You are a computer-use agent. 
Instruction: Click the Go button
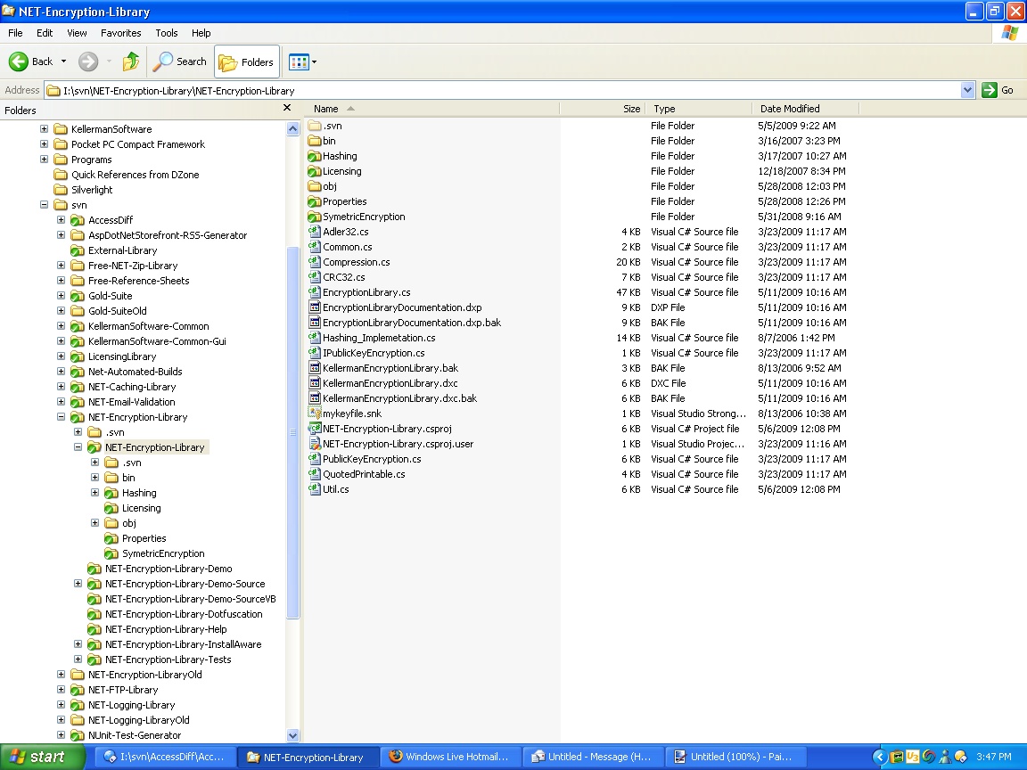(x=998, y=90)
